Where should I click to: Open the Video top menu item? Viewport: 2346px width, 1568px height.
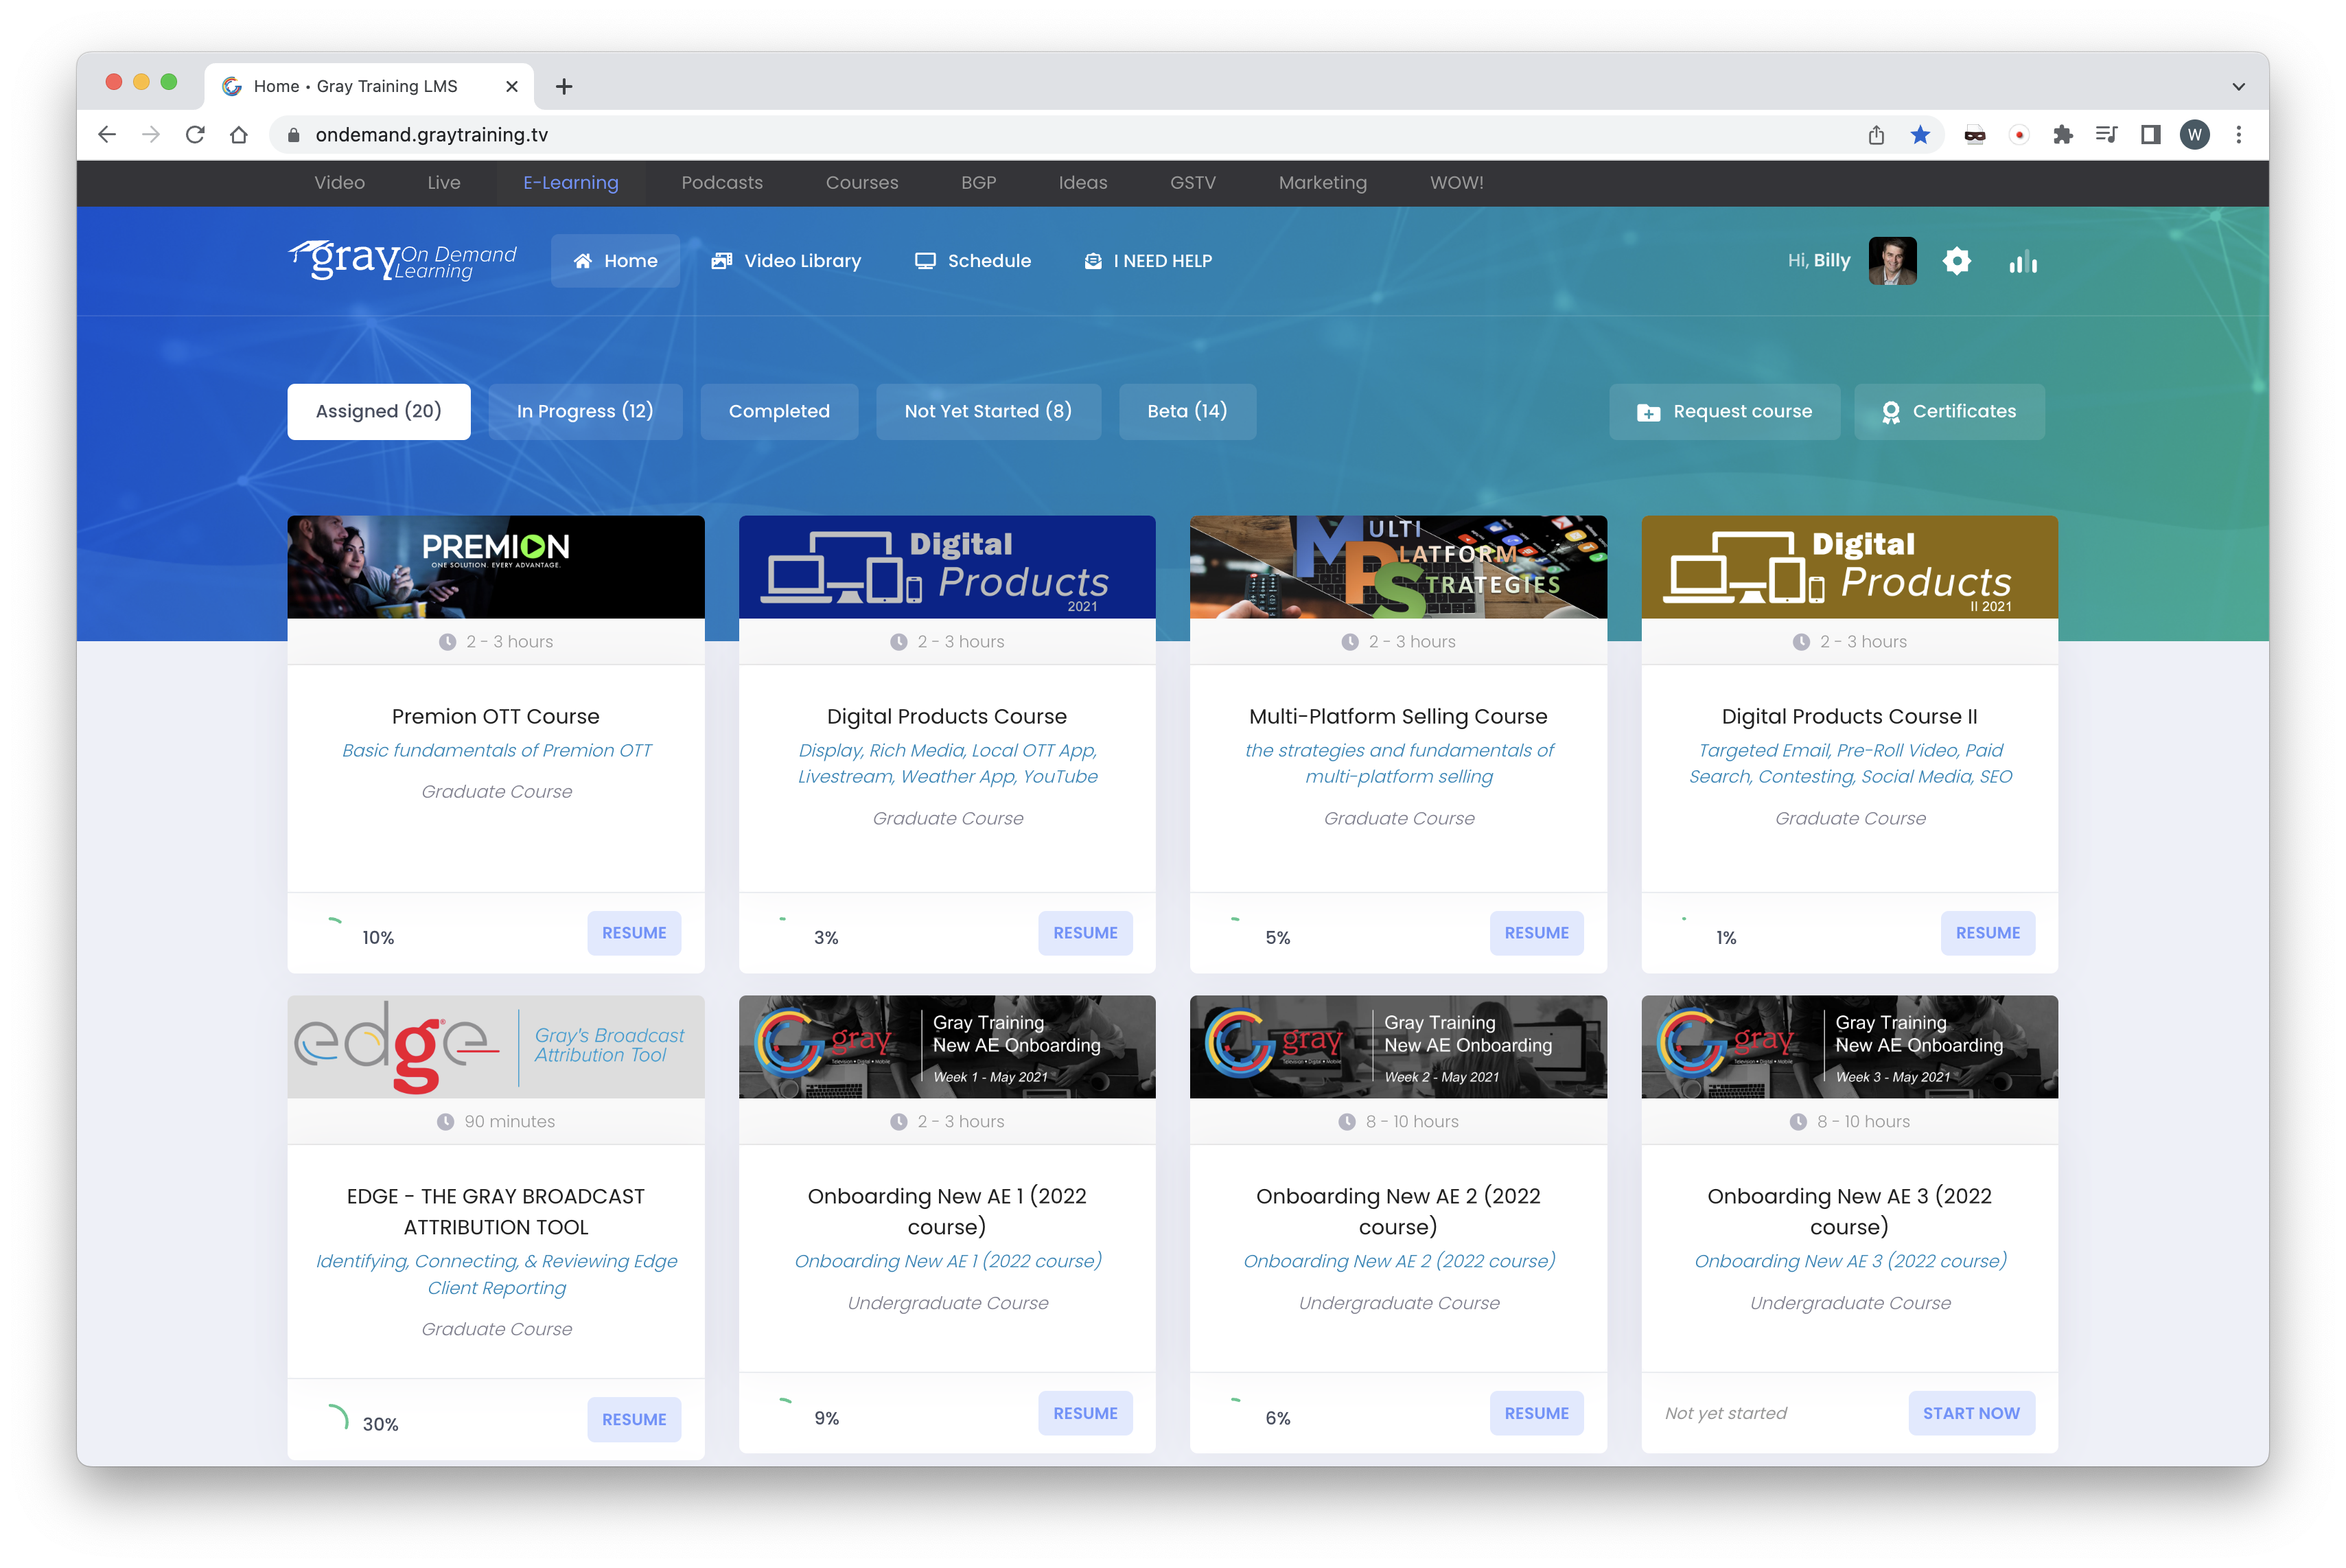(x=340, y=183)
